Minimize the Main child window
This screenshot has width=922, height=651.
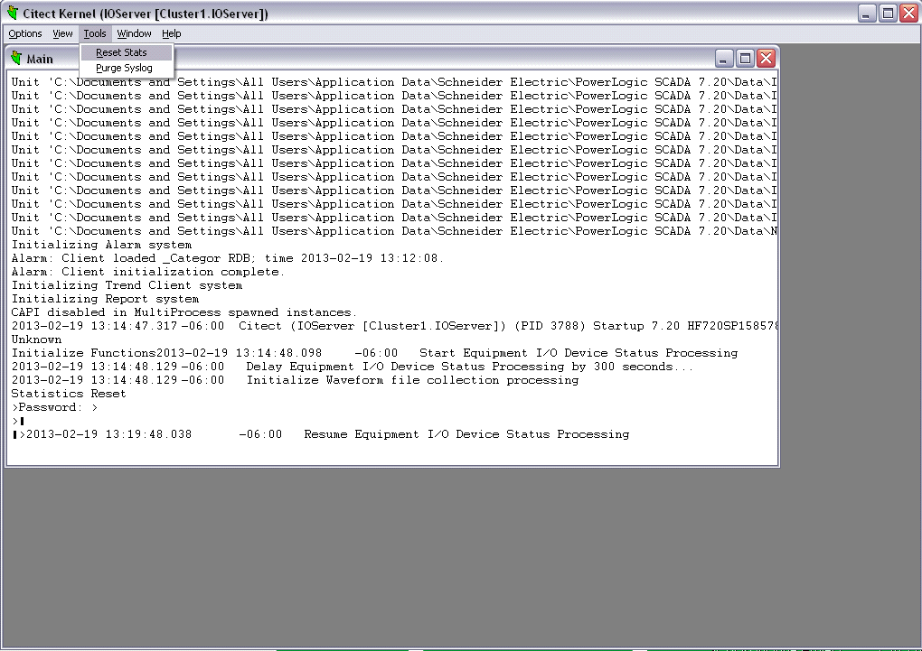click(x=724, y=58)
